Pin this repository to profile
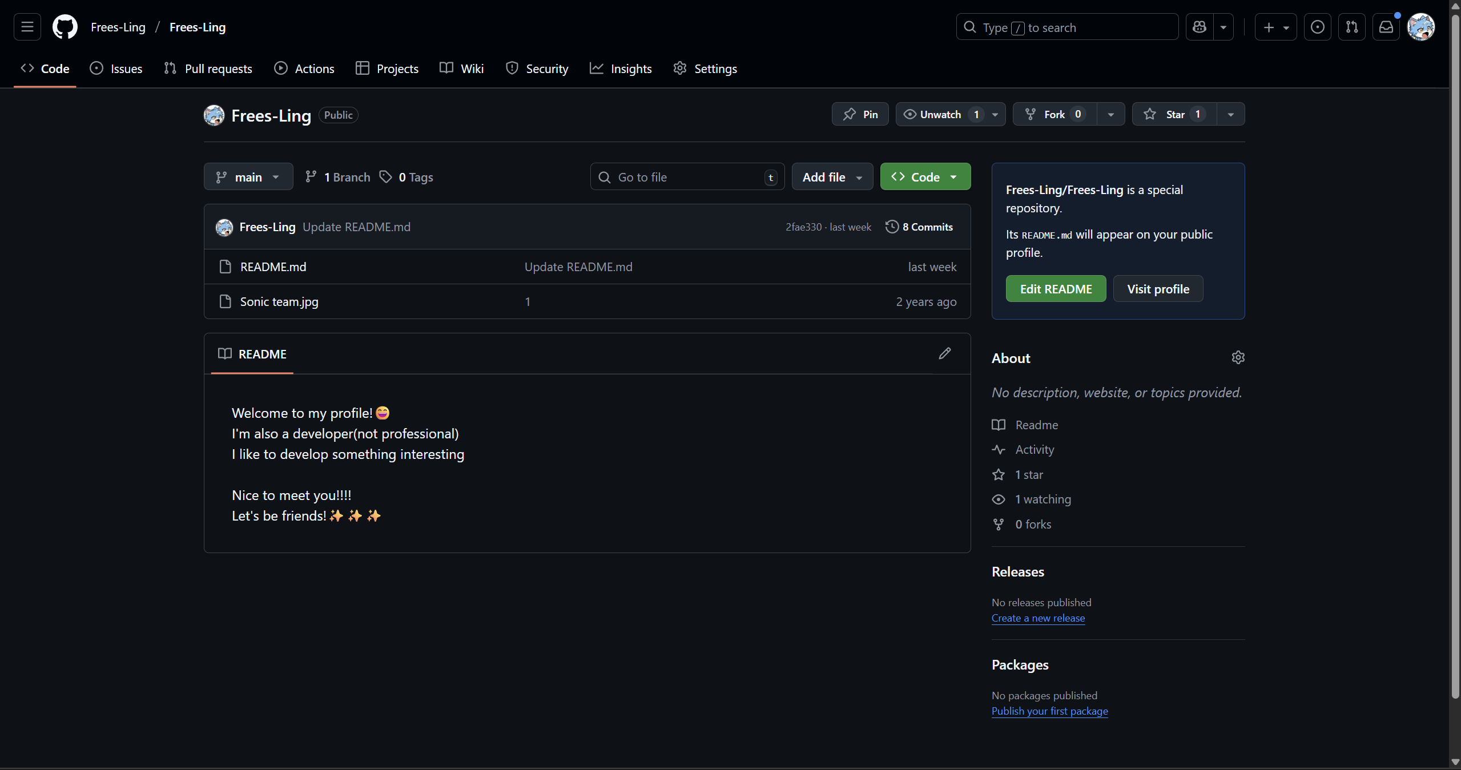 coord(860,114)
